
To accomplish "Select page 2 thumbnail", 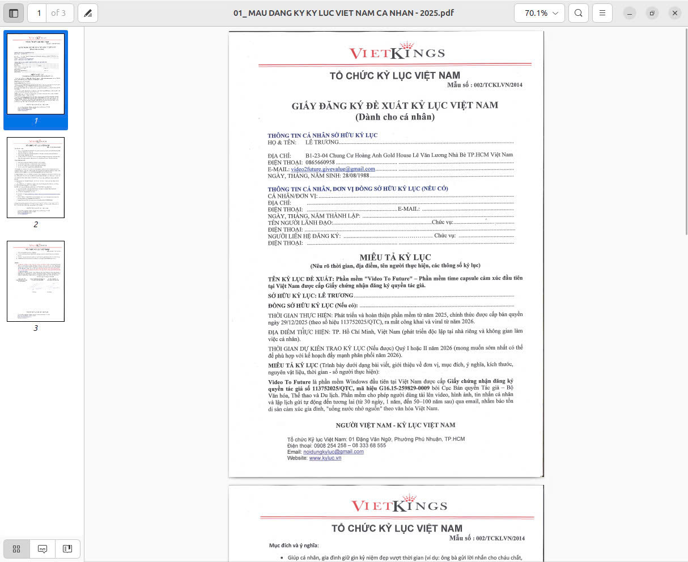I will point(36,177).
